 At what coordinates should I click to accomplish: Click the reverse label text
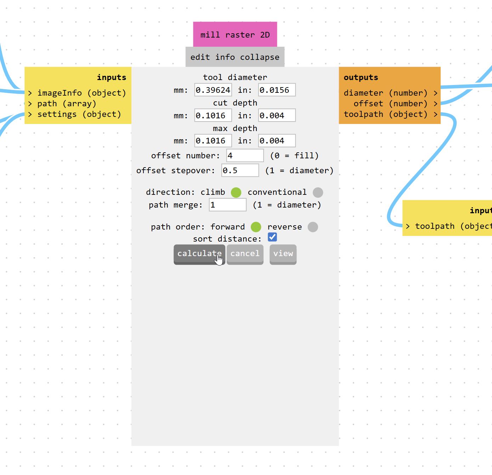coord(285,227)
